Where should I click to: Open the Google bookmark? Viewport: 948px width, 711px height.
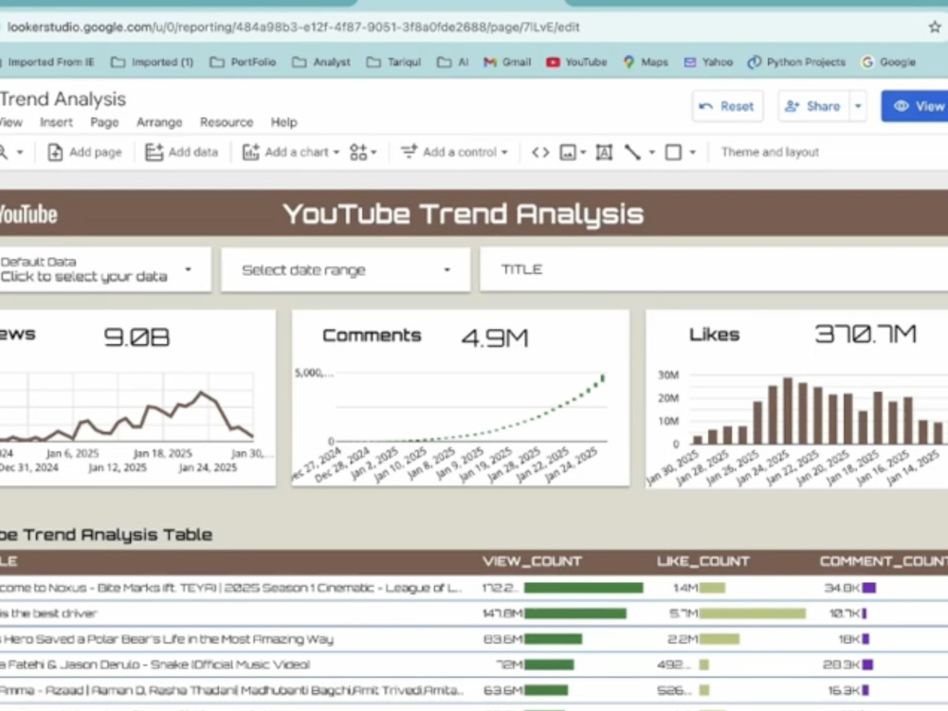click(888, 62)
